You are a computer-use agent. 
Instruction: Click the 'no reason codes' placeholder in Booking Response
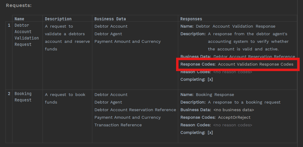233,125
